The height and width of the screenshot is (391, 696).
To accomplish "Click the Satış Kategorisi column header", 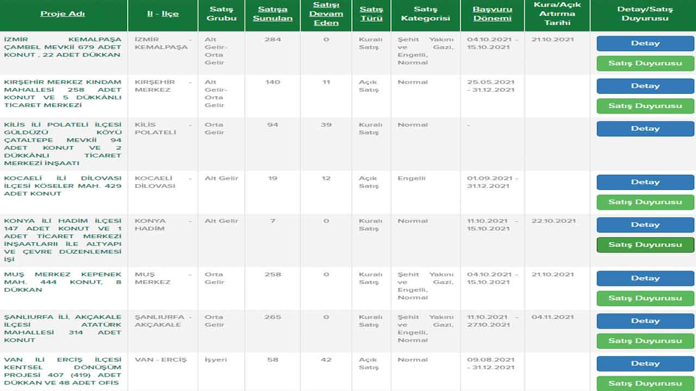I will coord(425,14).
